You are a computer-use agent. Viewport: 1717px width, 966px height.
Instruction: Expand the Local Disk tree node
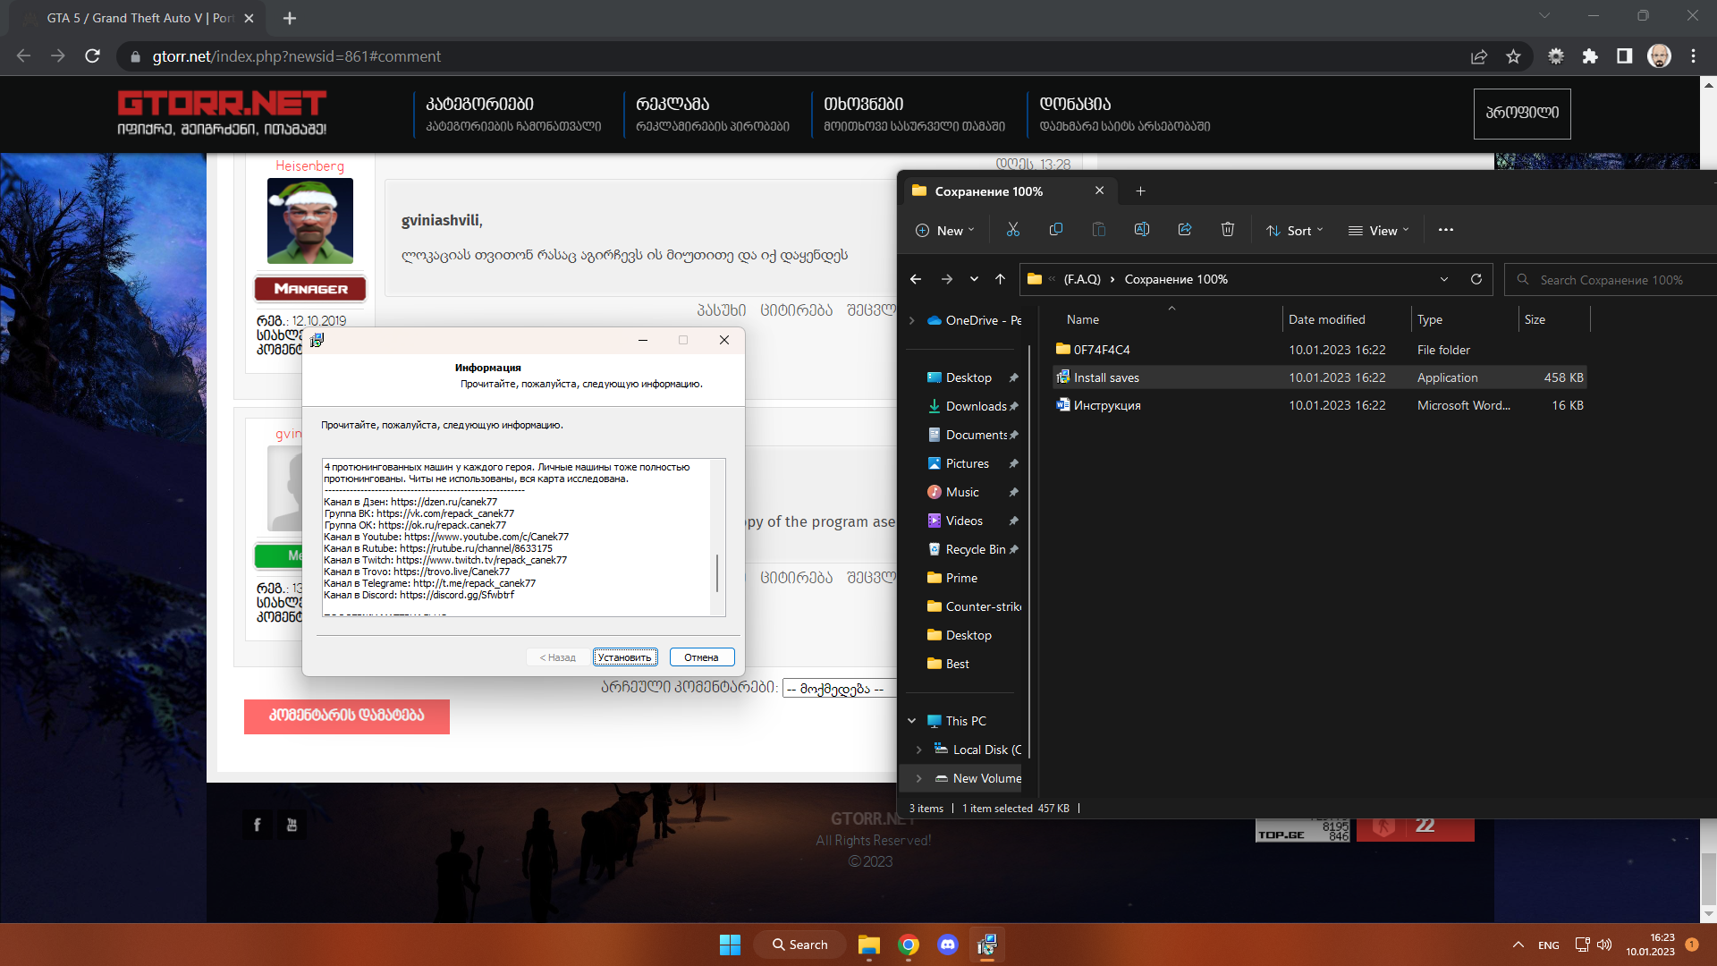click(x=918, y=750)
